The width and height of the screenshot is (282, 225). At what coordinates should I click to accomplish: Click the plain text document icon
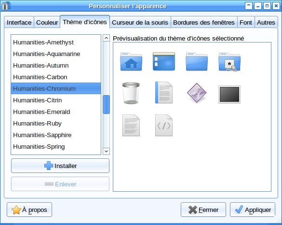[131, 125]
